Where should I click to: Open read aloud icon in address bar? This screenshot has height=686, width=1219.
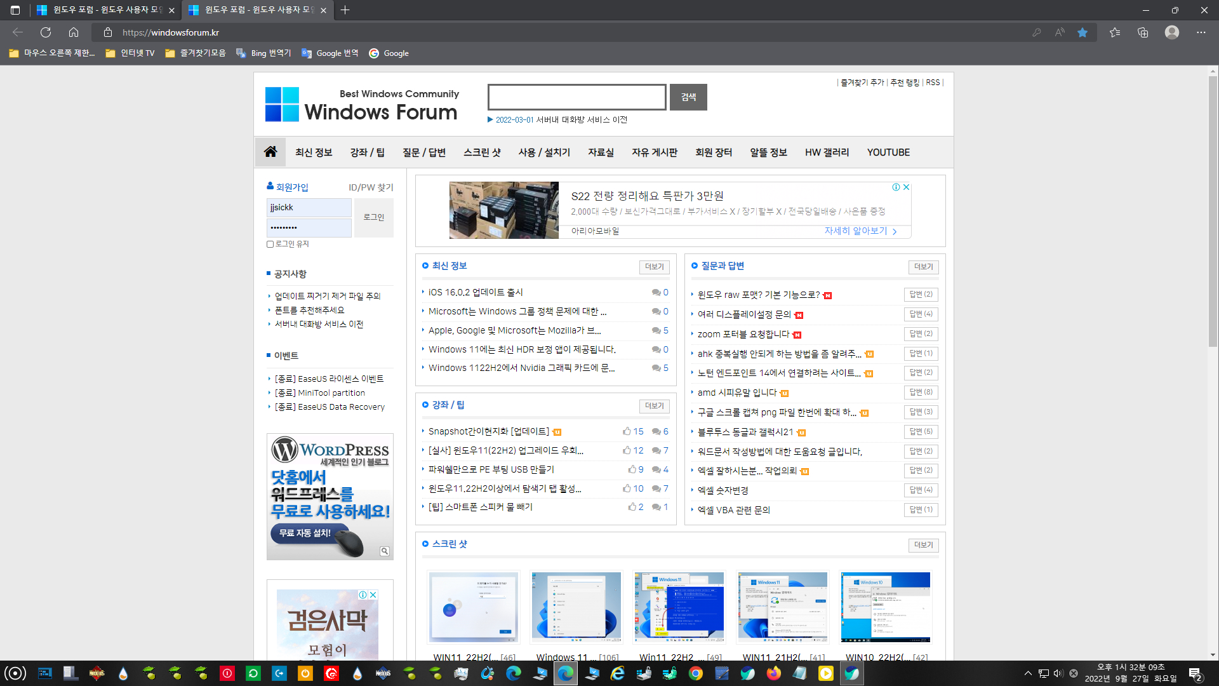click(x=1060, y=32)
